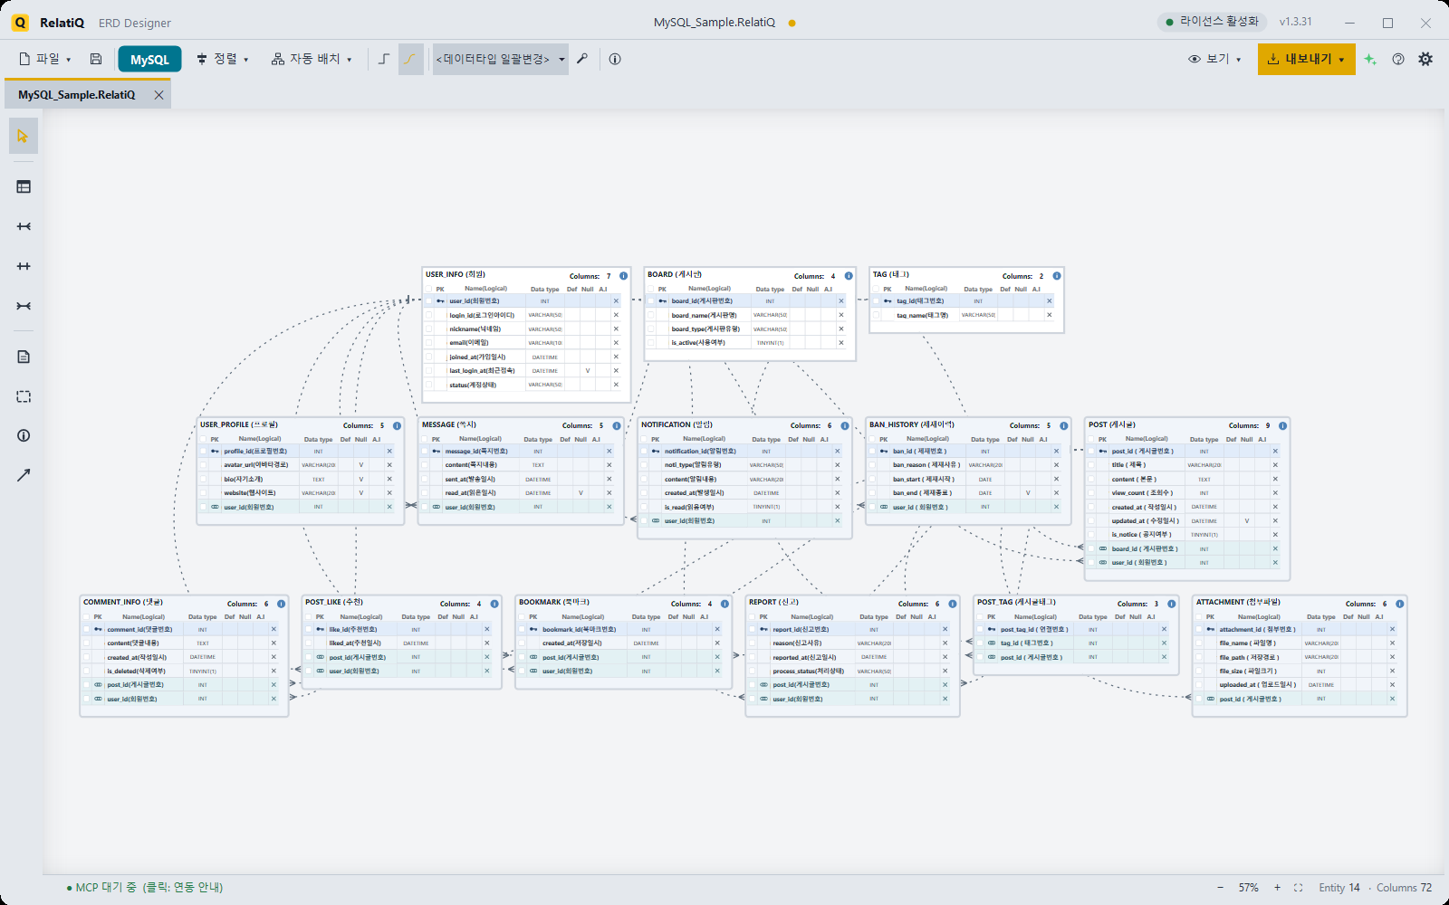Open help with the question mark icon
Screen dimensions: 1449x905
(x=1398, y=59)
